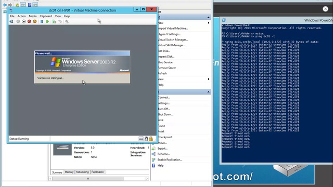
Task: Click Refresh action
Action: point(162,73)
